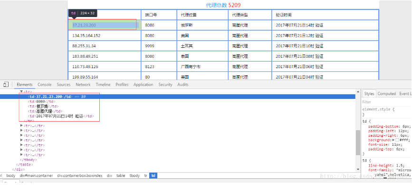Open the Application tab
This screenshot has height=185, width=412.
(143, 85)
